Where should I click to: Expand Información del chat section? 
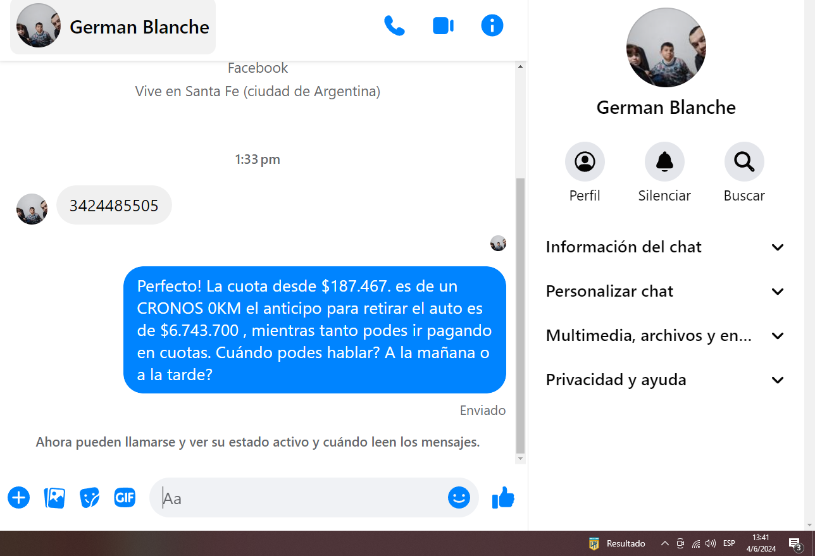[665, 247]
